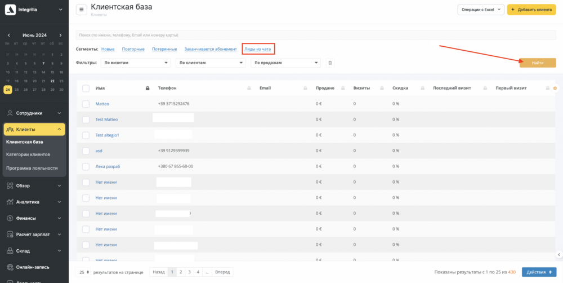Open table settings via the gear icon
This screenshot has width=563, height=283.
(555, 89)
